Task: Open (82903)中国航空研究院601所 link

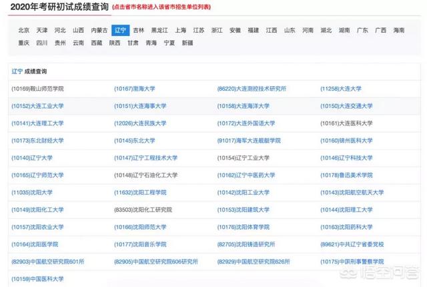Action: pyautogui.click(x=48, y=262)
